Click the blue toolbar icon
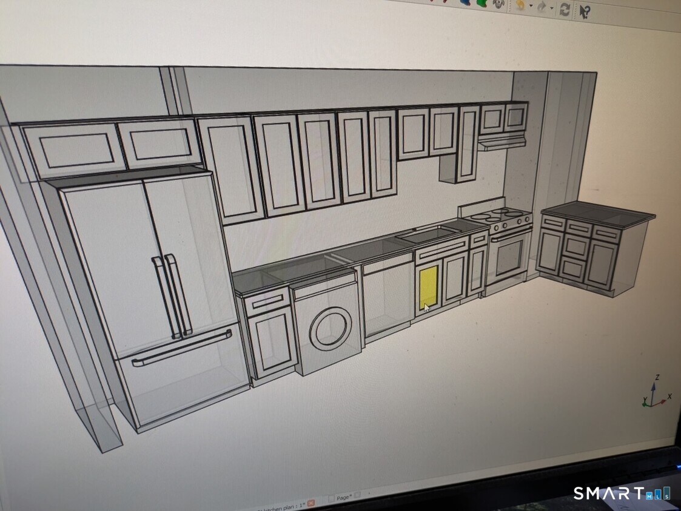Screen dimensions: 681x511 467,2
